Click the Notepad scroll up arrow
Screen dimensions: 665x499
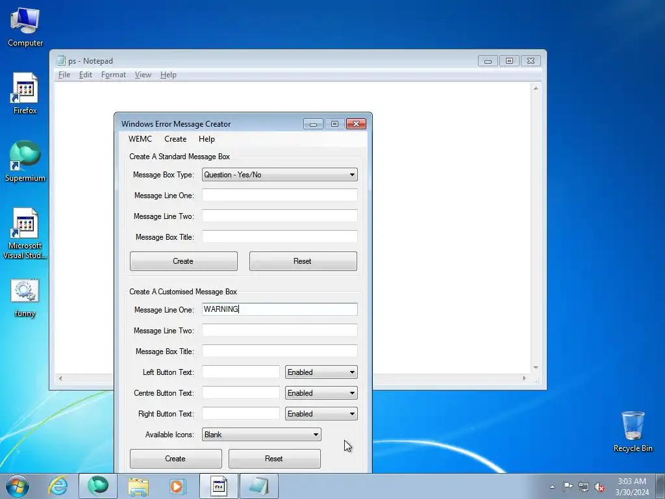coord(536,88)
